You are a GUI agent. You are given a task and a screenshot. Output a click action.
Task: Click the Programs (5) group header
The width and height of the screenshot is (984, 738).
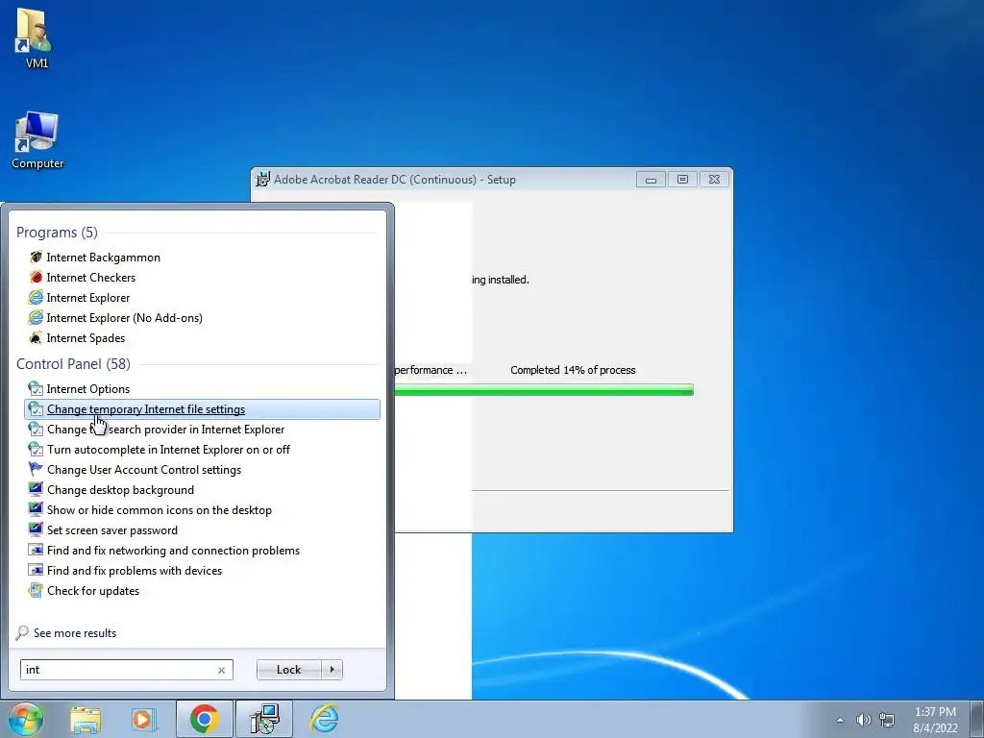point(57,233)
